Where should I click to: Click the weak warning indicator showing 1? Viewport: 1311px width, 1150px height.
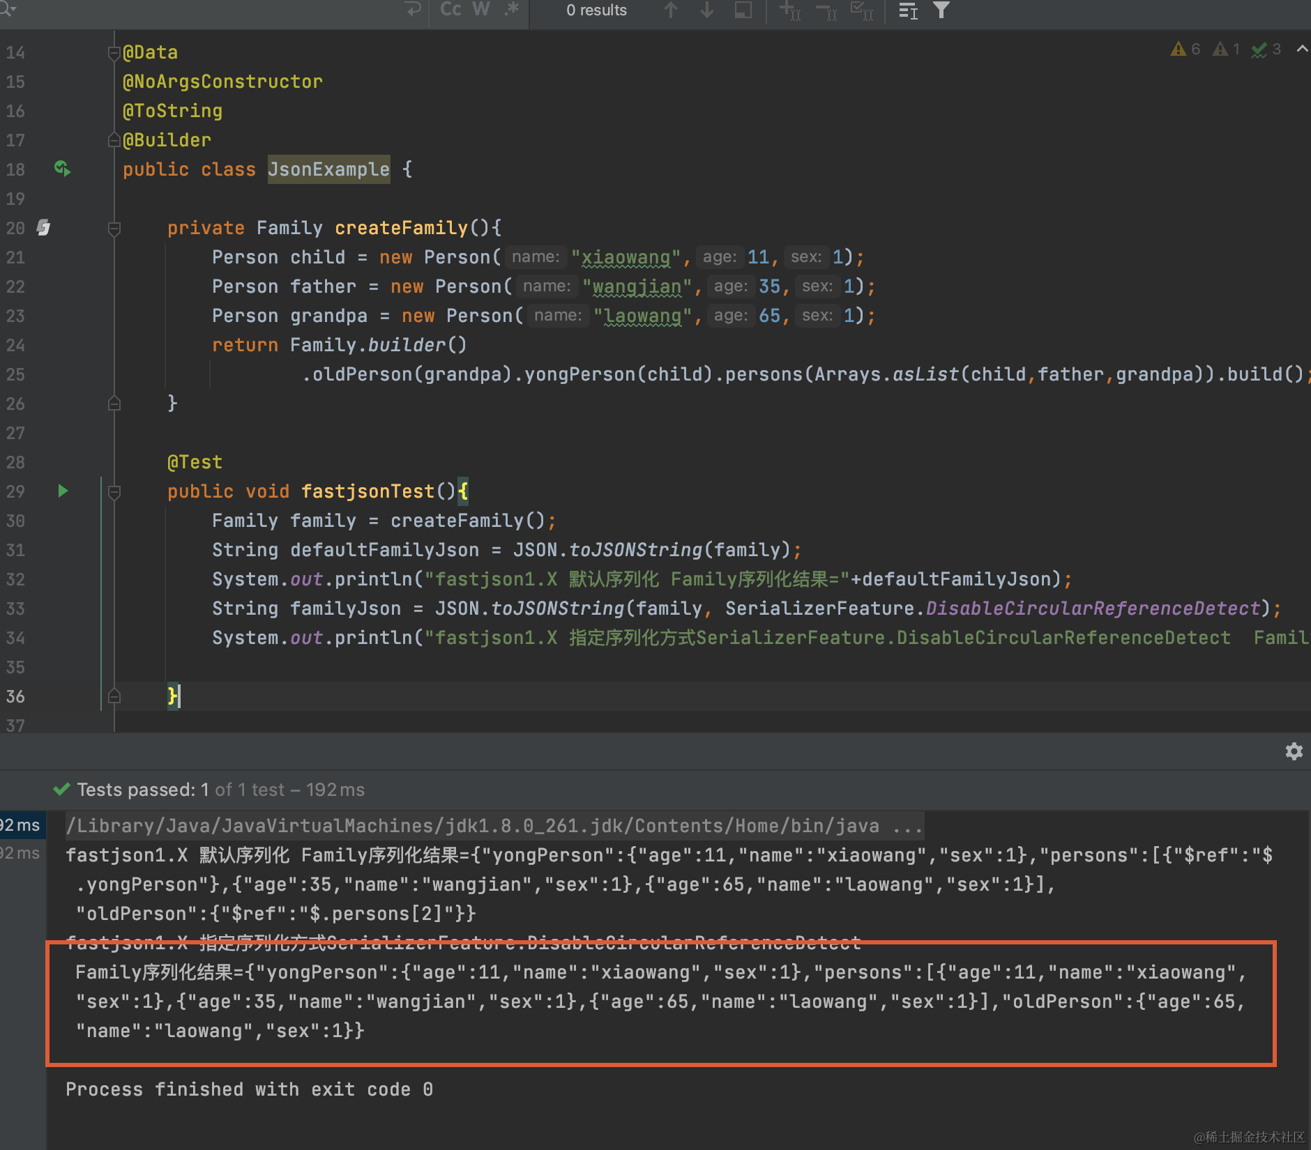(1227, 49)
